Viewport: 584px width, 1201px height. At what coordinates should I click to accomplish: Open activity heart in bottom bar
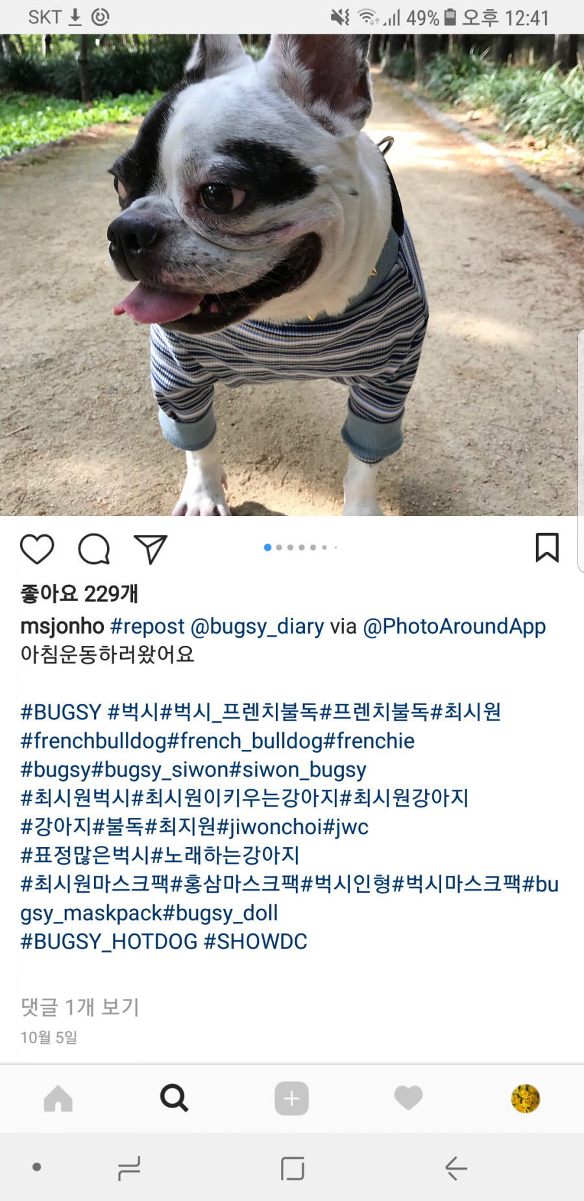pyautogui.click(x=409, y=1098)
